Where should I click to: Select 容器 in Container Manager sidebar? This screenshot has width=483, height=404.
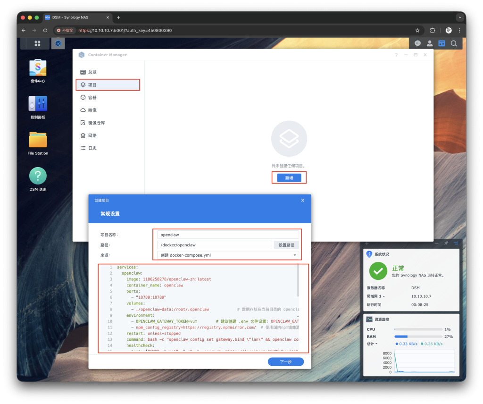point(92,97)
